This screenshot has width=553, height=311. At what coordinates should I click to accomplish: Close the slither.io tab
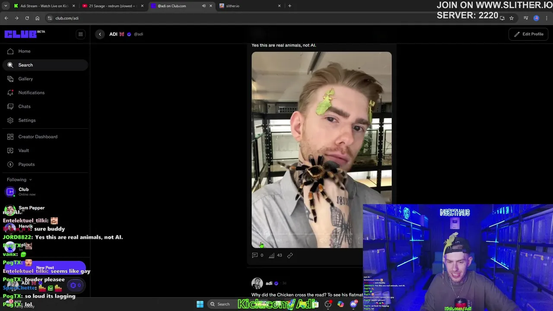tap(279, 6)
